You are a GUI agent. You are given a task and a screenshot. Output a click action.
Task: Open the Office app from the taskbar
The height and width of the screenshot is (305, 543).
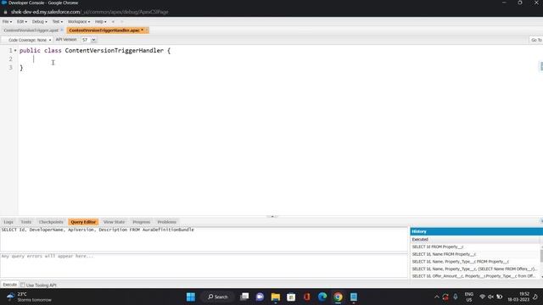click(x=307, y=297)
